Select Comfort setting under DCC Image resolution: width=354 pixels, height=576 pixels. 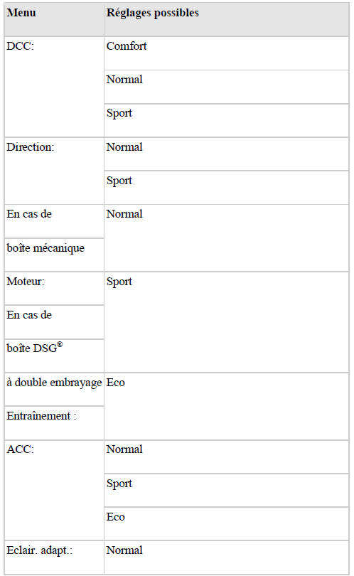226,53
